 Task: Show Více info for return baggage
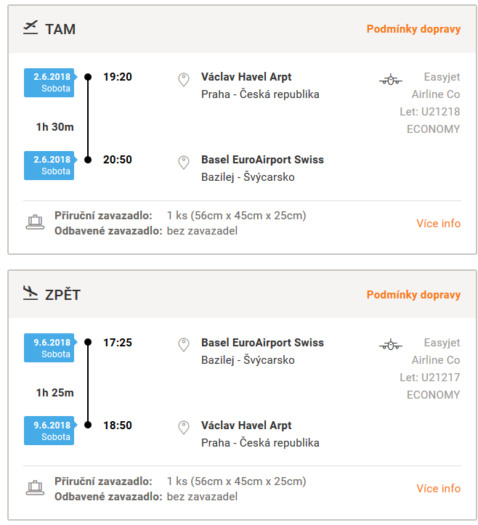pos(439,489)
